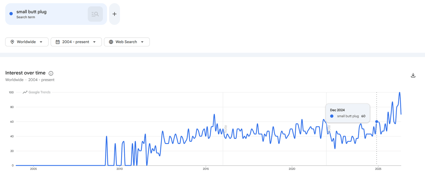
Task: Open the Worldwide location dropdown
Action: 27,42
